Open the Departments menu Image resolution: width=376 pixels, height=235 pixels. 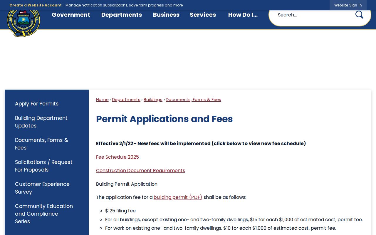122,15
